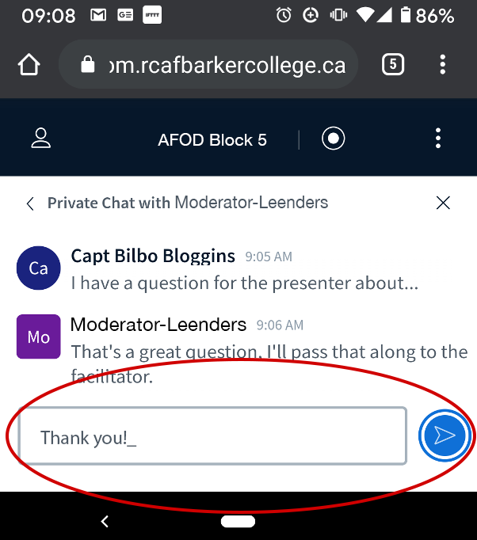Tap the browser home icon
477x540 pixels.
[29, 65]
